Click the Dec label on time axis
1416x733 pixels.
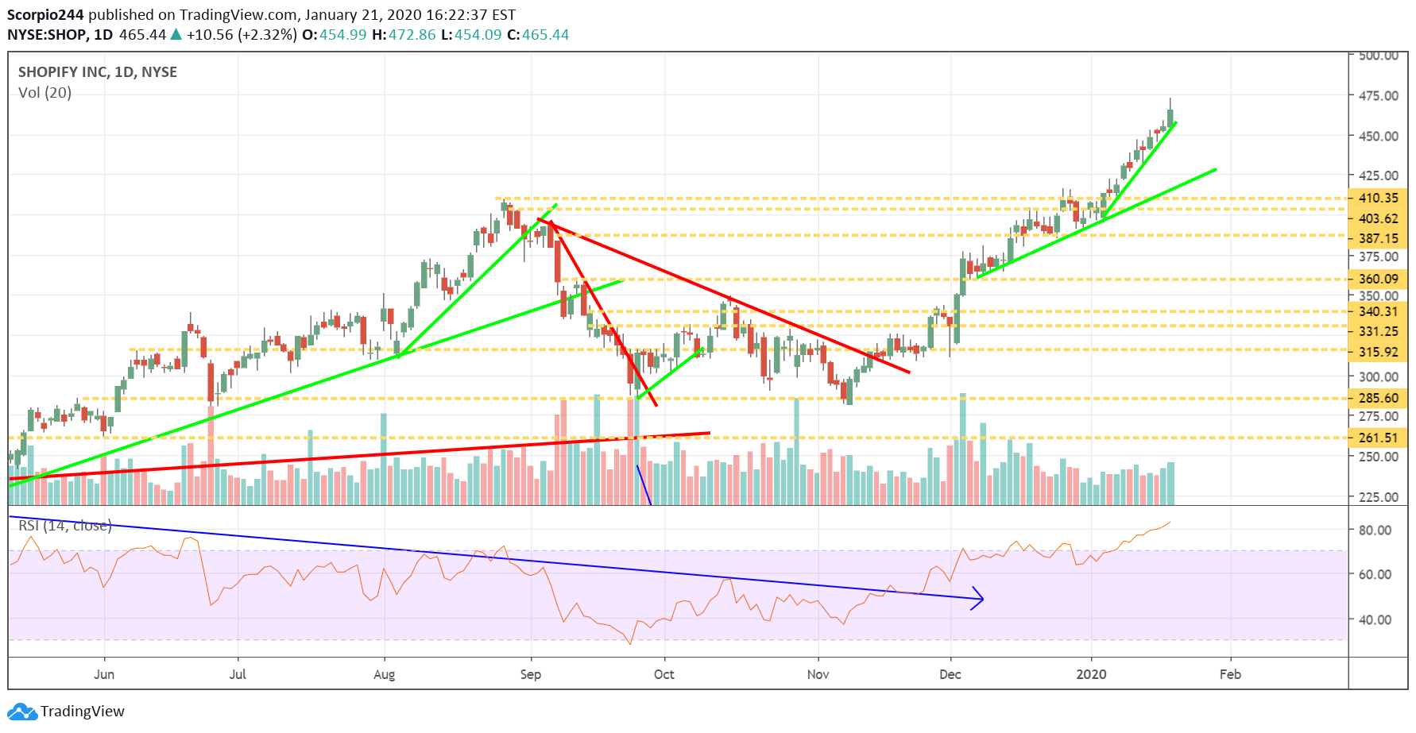pyautogui.click(x=950, y=674)
